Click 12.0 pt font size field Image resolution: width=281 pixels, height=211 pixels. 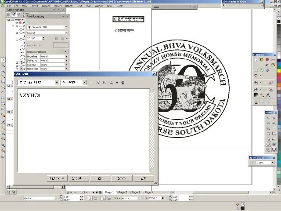[34, 38]
